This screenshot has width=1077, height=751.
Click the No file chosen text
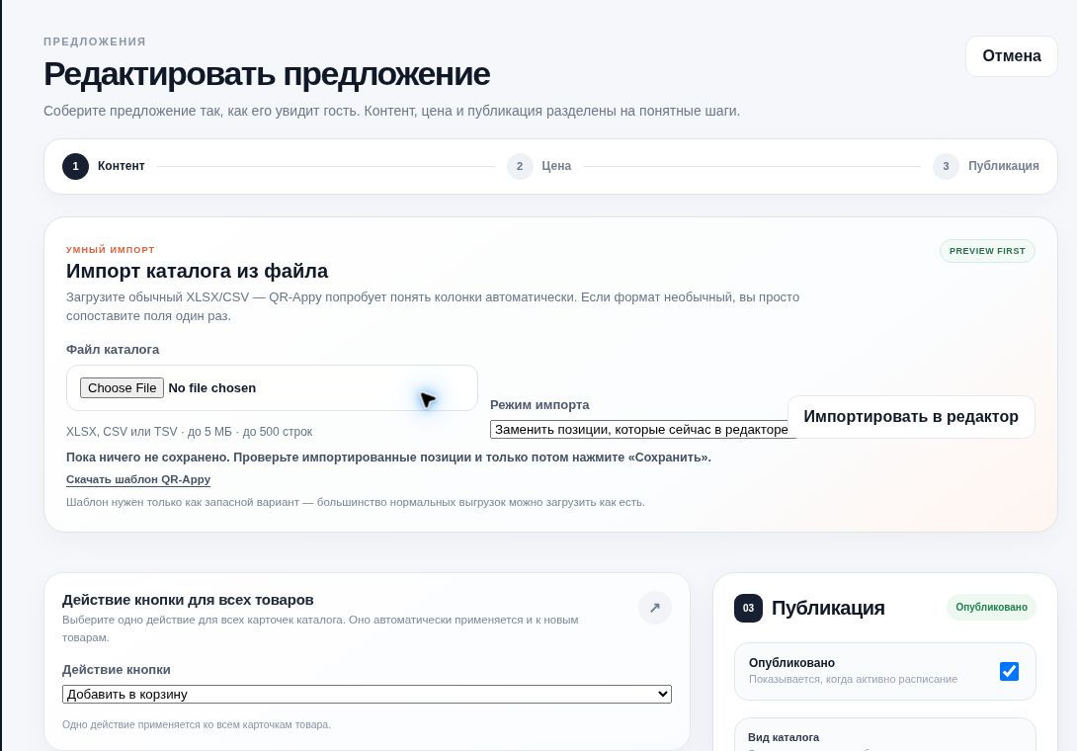(212, 388)
